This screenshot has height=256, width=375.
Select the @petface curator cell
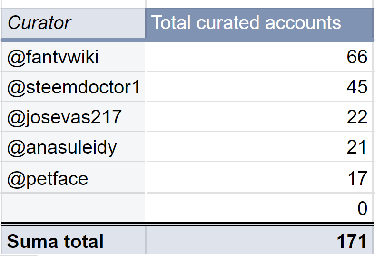73,178
